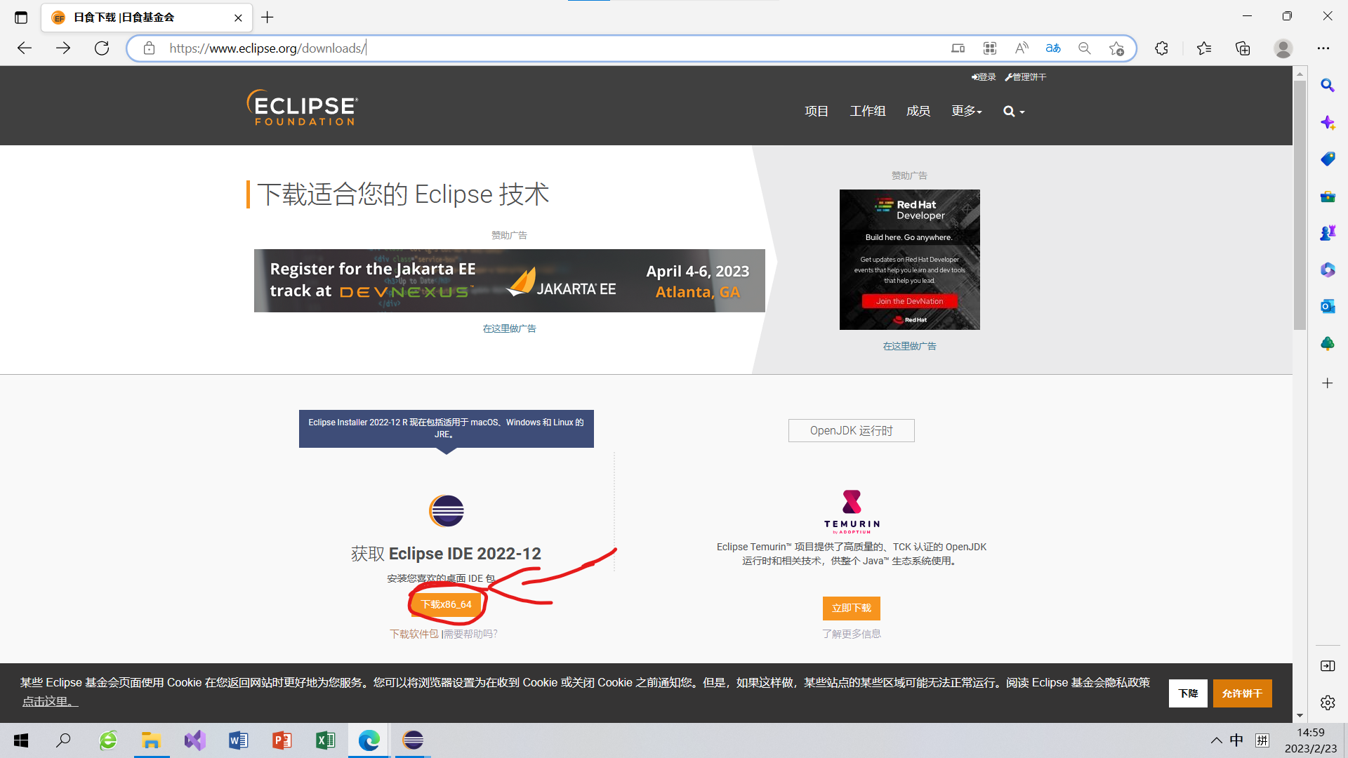Open Word from the taskbar
The image size is (1348, 758).
coord(238,740)
